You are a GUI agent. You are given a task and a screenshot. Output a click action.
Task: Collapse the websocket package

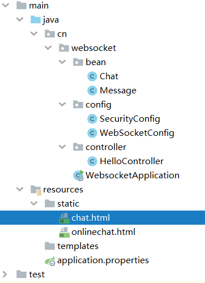[x=48, y=48]
